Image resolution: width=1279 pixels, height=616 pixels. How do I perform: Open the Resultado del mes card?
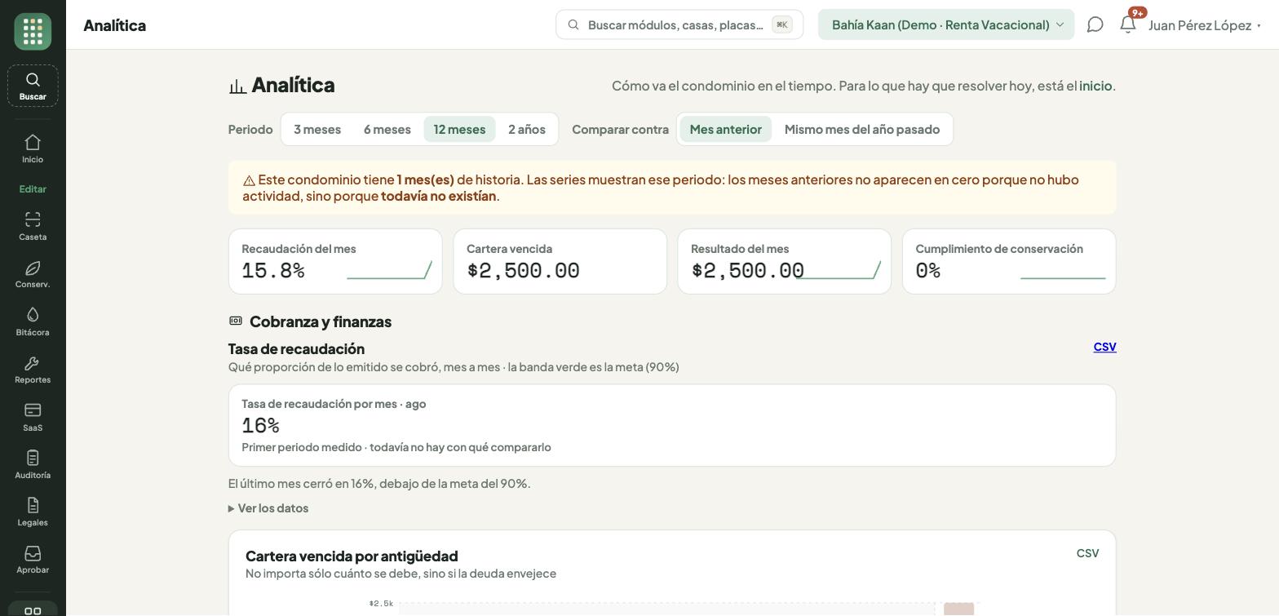point(785,262)
